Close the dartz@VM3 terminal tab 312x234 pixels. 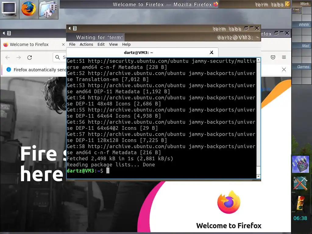click(x=211, y=52)
